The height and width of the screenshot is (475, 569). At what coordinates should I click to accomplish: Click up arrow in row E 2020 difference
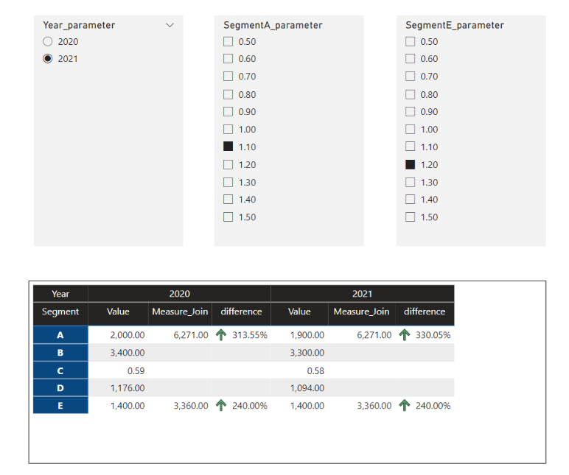(221, 405)
